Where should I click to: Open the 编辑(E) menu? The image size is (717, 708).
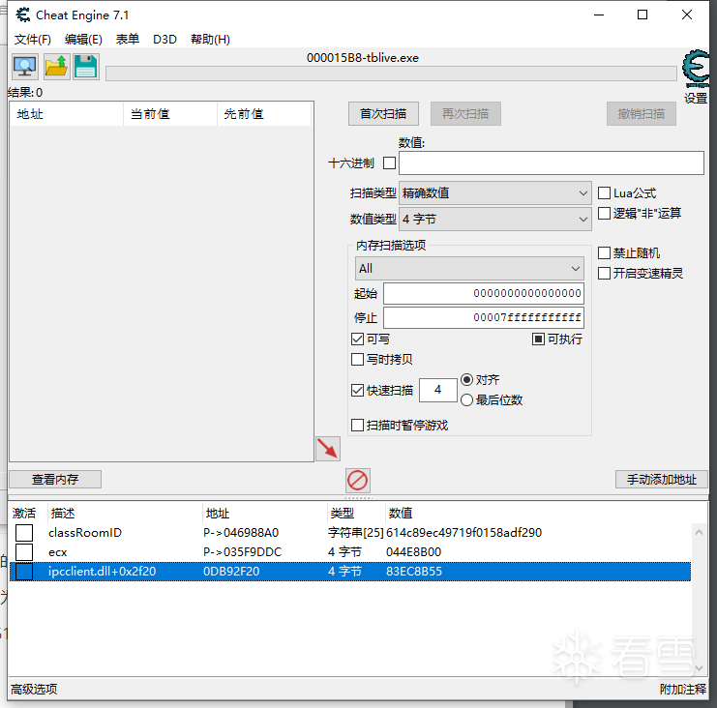pos(83,40)
